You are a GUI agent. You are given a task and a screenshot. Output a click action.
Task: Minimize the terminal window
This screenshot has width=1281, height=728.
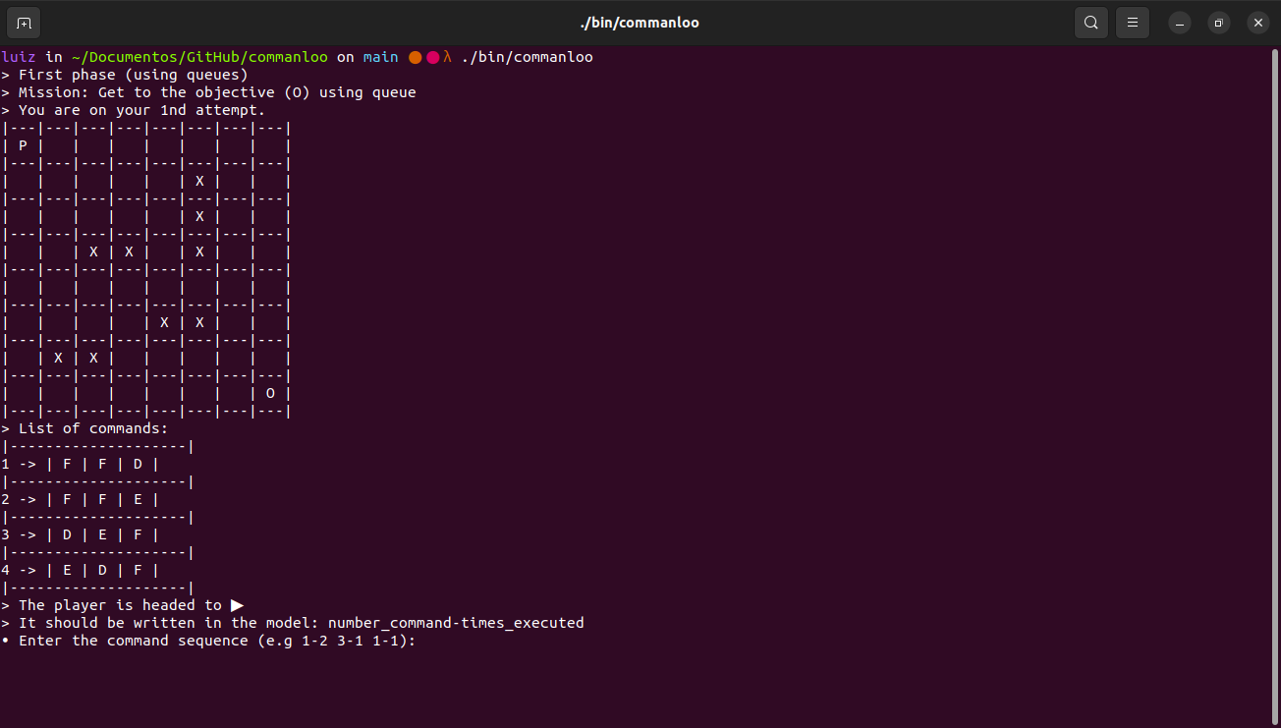tap(1180, 23)
